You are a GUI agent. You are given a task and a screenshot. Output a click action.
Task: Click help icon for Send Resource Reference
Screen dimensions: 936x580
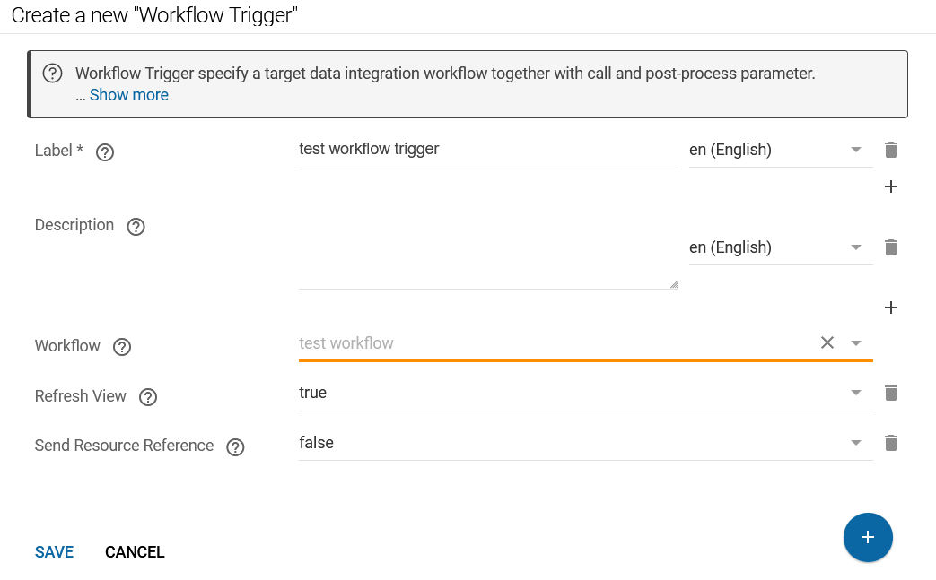tap(235, 446)
